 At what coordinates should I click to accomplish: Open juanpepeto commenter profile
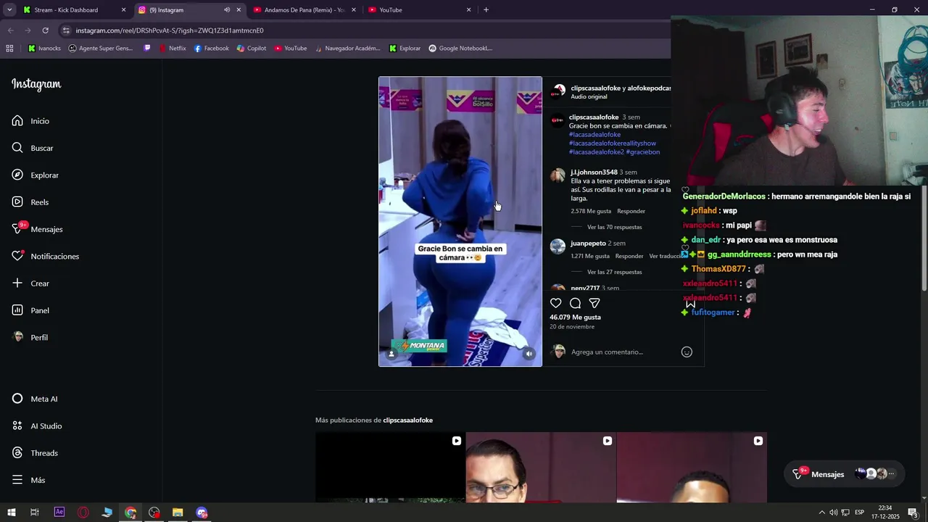coord(588,243)
